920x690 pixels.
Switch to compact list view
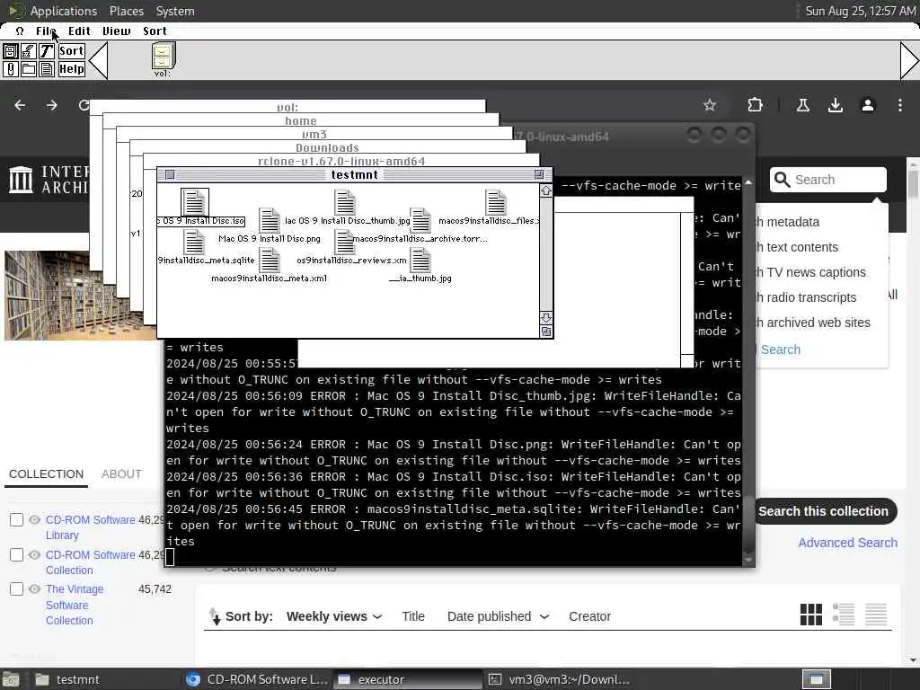(875, 615)
